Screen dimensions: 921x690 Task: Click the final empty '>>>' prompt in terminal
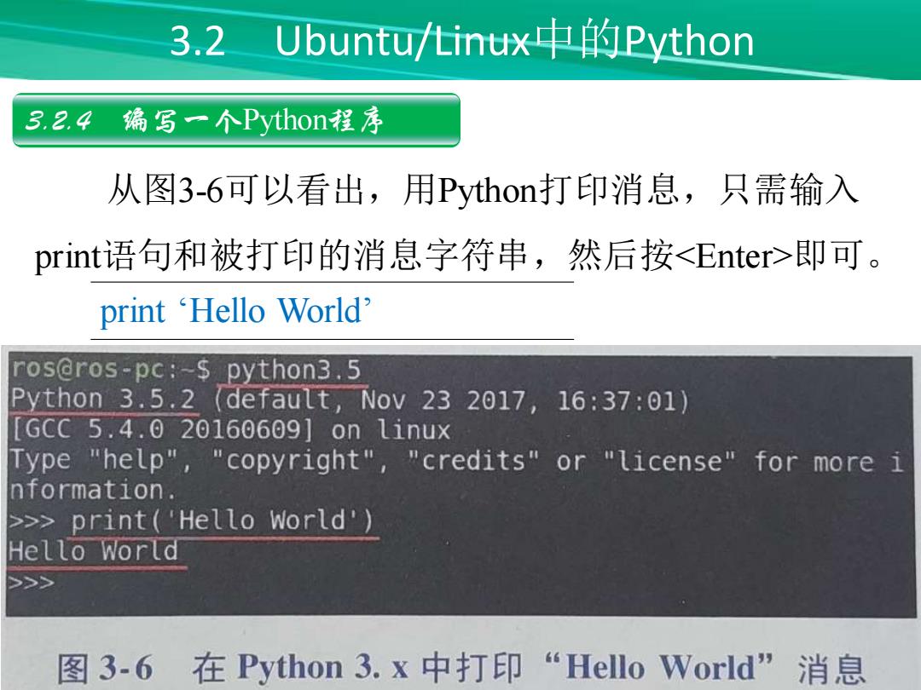(32, 582)
